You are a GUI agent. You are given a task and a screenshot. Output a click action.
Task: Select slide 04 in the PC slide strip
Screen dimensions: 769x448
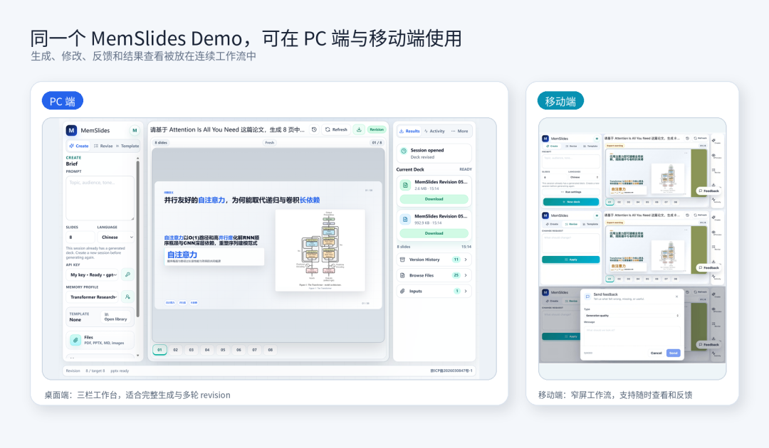[207, 350]
